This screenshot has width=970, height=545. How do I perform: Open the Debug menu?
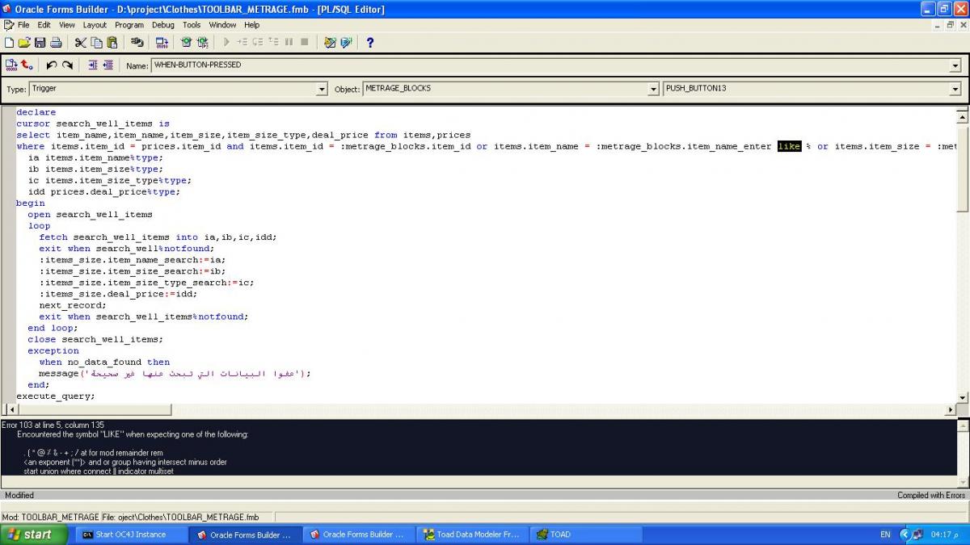[x=162, y=25]
